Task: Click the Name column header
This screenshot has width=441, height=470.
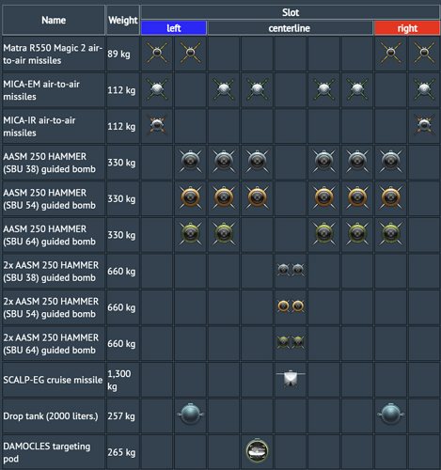Action: (54, 20)
